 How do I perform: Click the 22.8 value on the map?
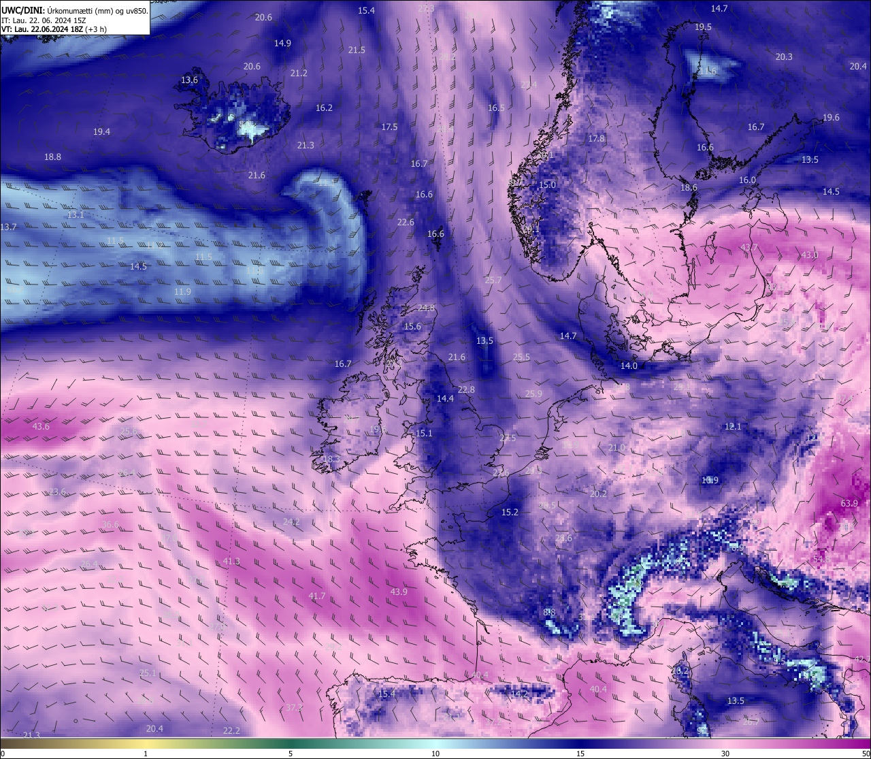click(466, 389)
